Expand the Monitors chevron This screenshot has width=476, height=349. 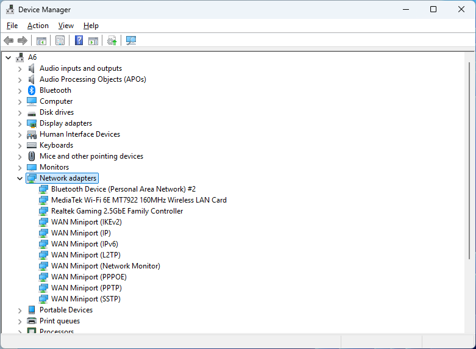coord(20,168)
